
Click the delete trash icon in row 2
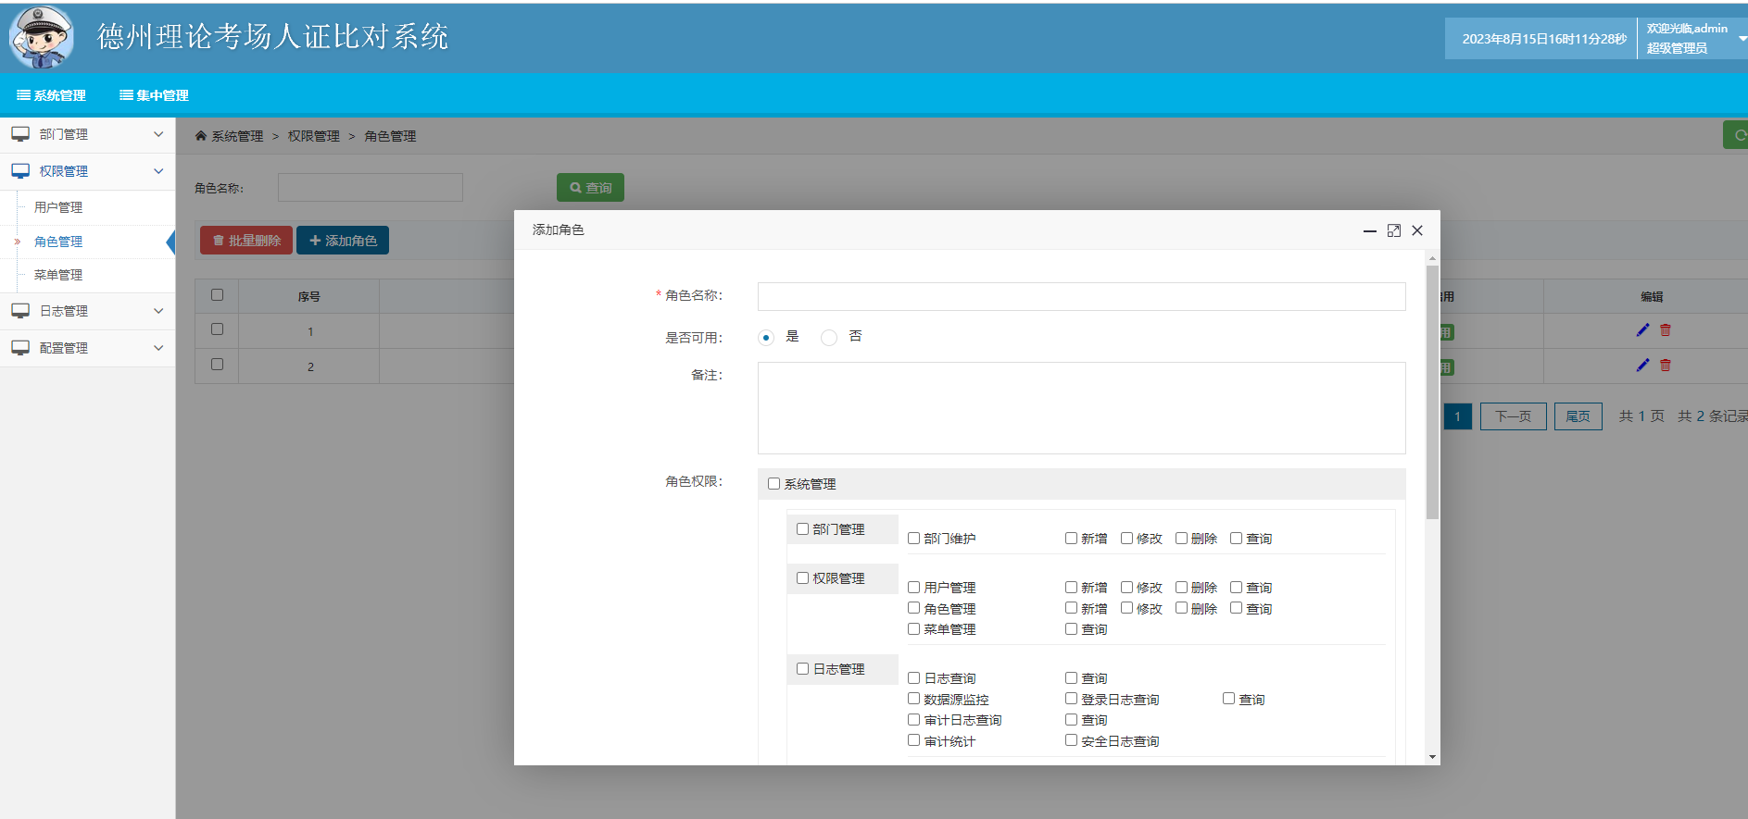(1666, 366)
